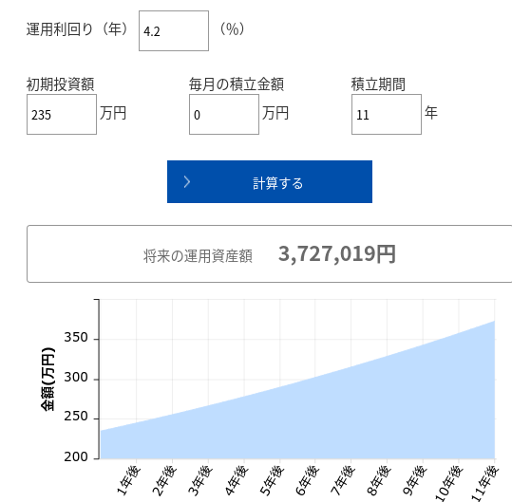This screenshot has height=502, width=512.
Task: Focus the 毎月の積立金額 input field
Action: [x=224, y=115]
